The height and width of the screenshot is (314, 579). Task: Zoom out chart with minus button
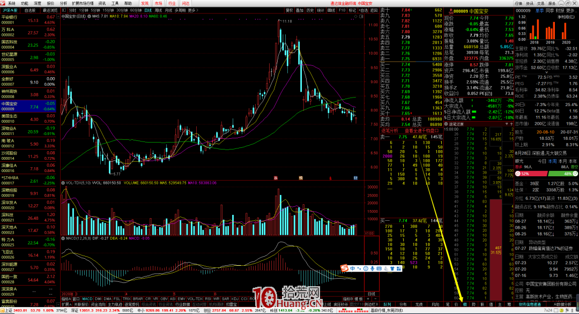point(375,299)
